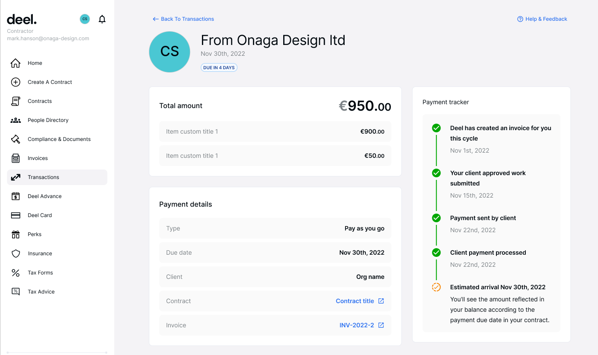Click the Tax Advice chat icon
This screenshot has height=355, width=598.
(x=16, y=291)
